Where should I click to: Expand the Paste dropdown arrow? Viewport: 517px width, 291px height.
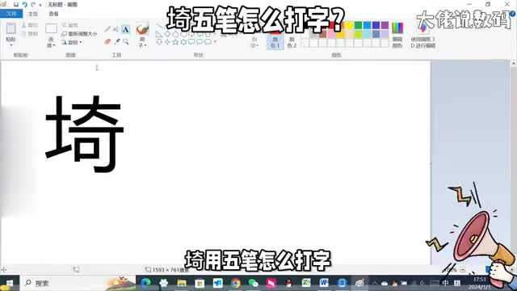click(11, 45)
